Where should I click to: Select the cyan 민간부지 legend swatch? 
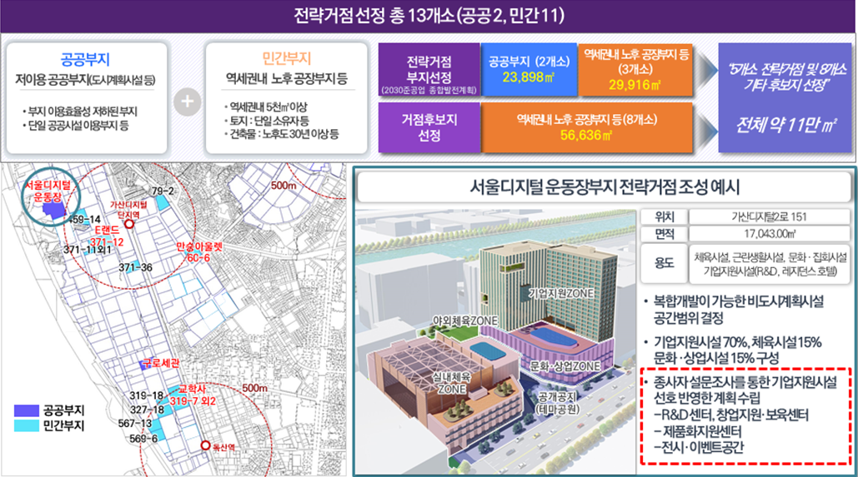27,425
